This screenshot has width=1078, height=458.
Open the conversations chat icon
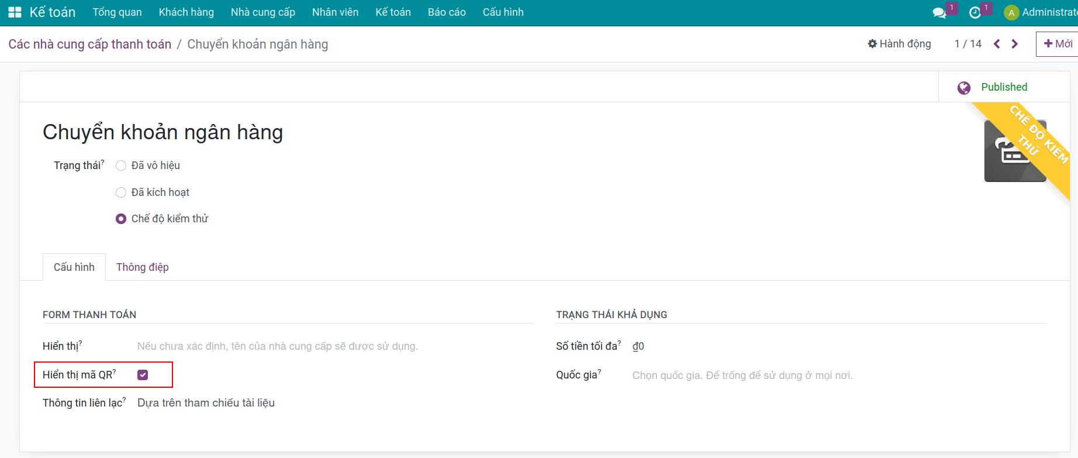pyautogui.click(x=939, y=13)
